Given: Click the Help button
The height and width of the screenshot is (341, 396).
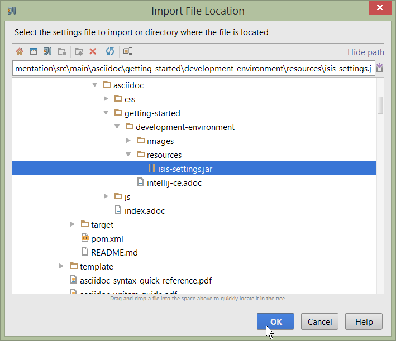Looking at the screenshot, I should click(364, 321).
